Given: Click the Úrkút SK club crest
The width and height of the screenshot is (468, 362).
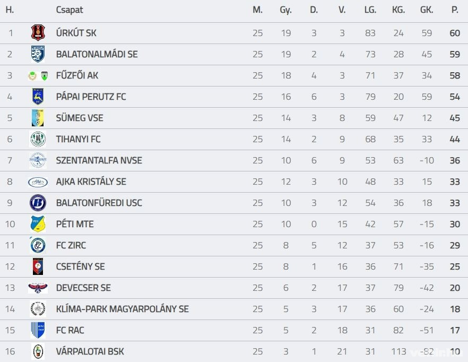Looking at the screenshot, I should click(x=38, y=33).
